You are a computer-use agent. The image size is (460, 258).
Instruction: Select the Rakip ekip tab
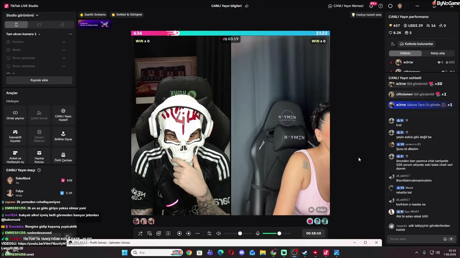[x=438, y=53]
